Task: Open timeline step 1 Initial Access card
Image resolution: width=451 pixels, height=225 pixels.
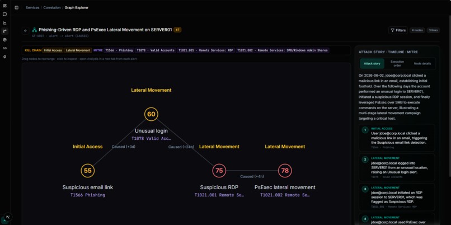Action: pos(397,138)
